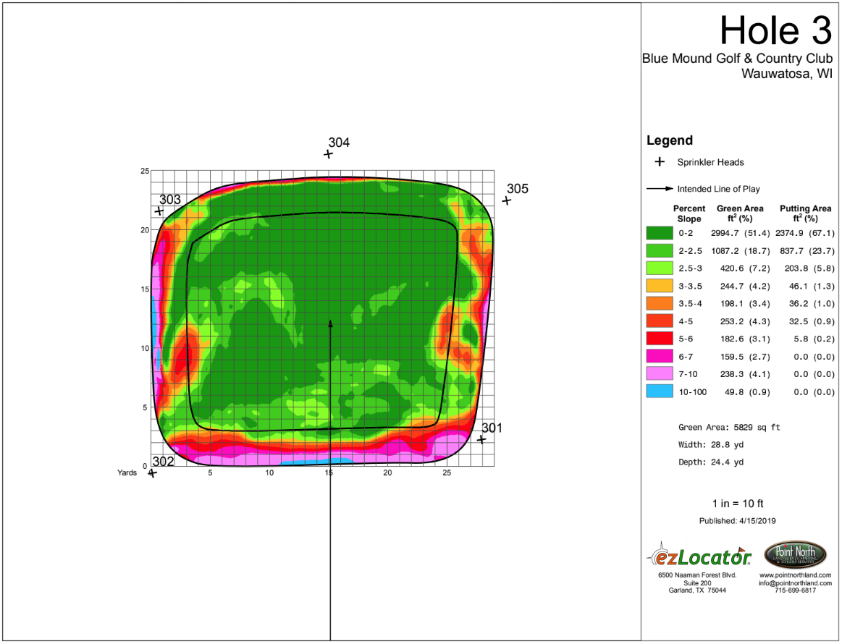
Task: Click the Point North logo
Action: point(795,554)
